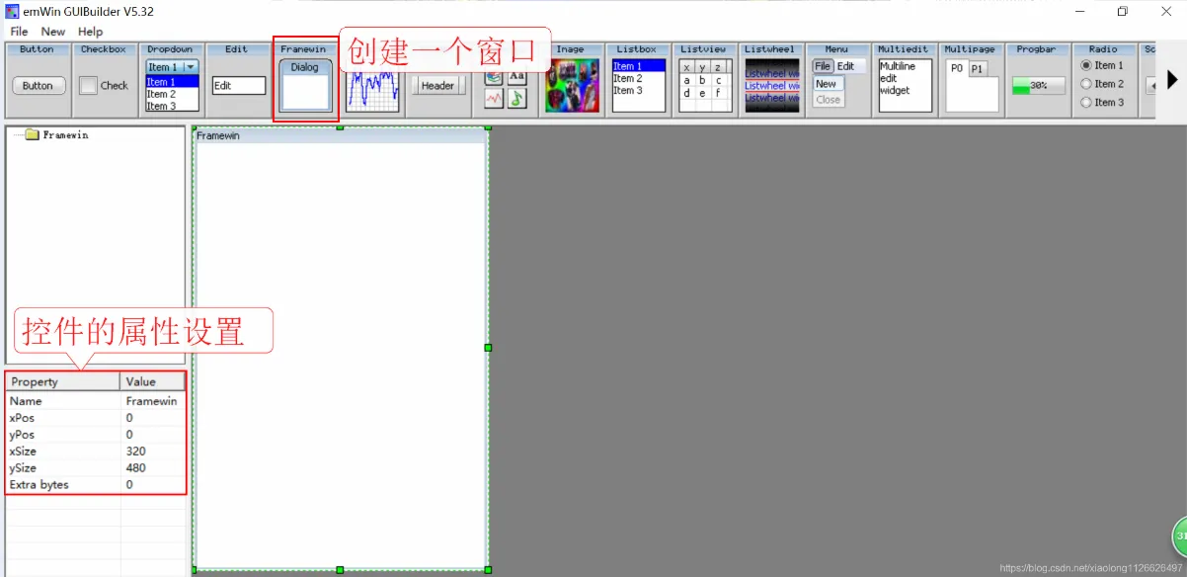Edit the yPos value cell
This screenshot has width=1187, height=577.
(x=153, y=435)
